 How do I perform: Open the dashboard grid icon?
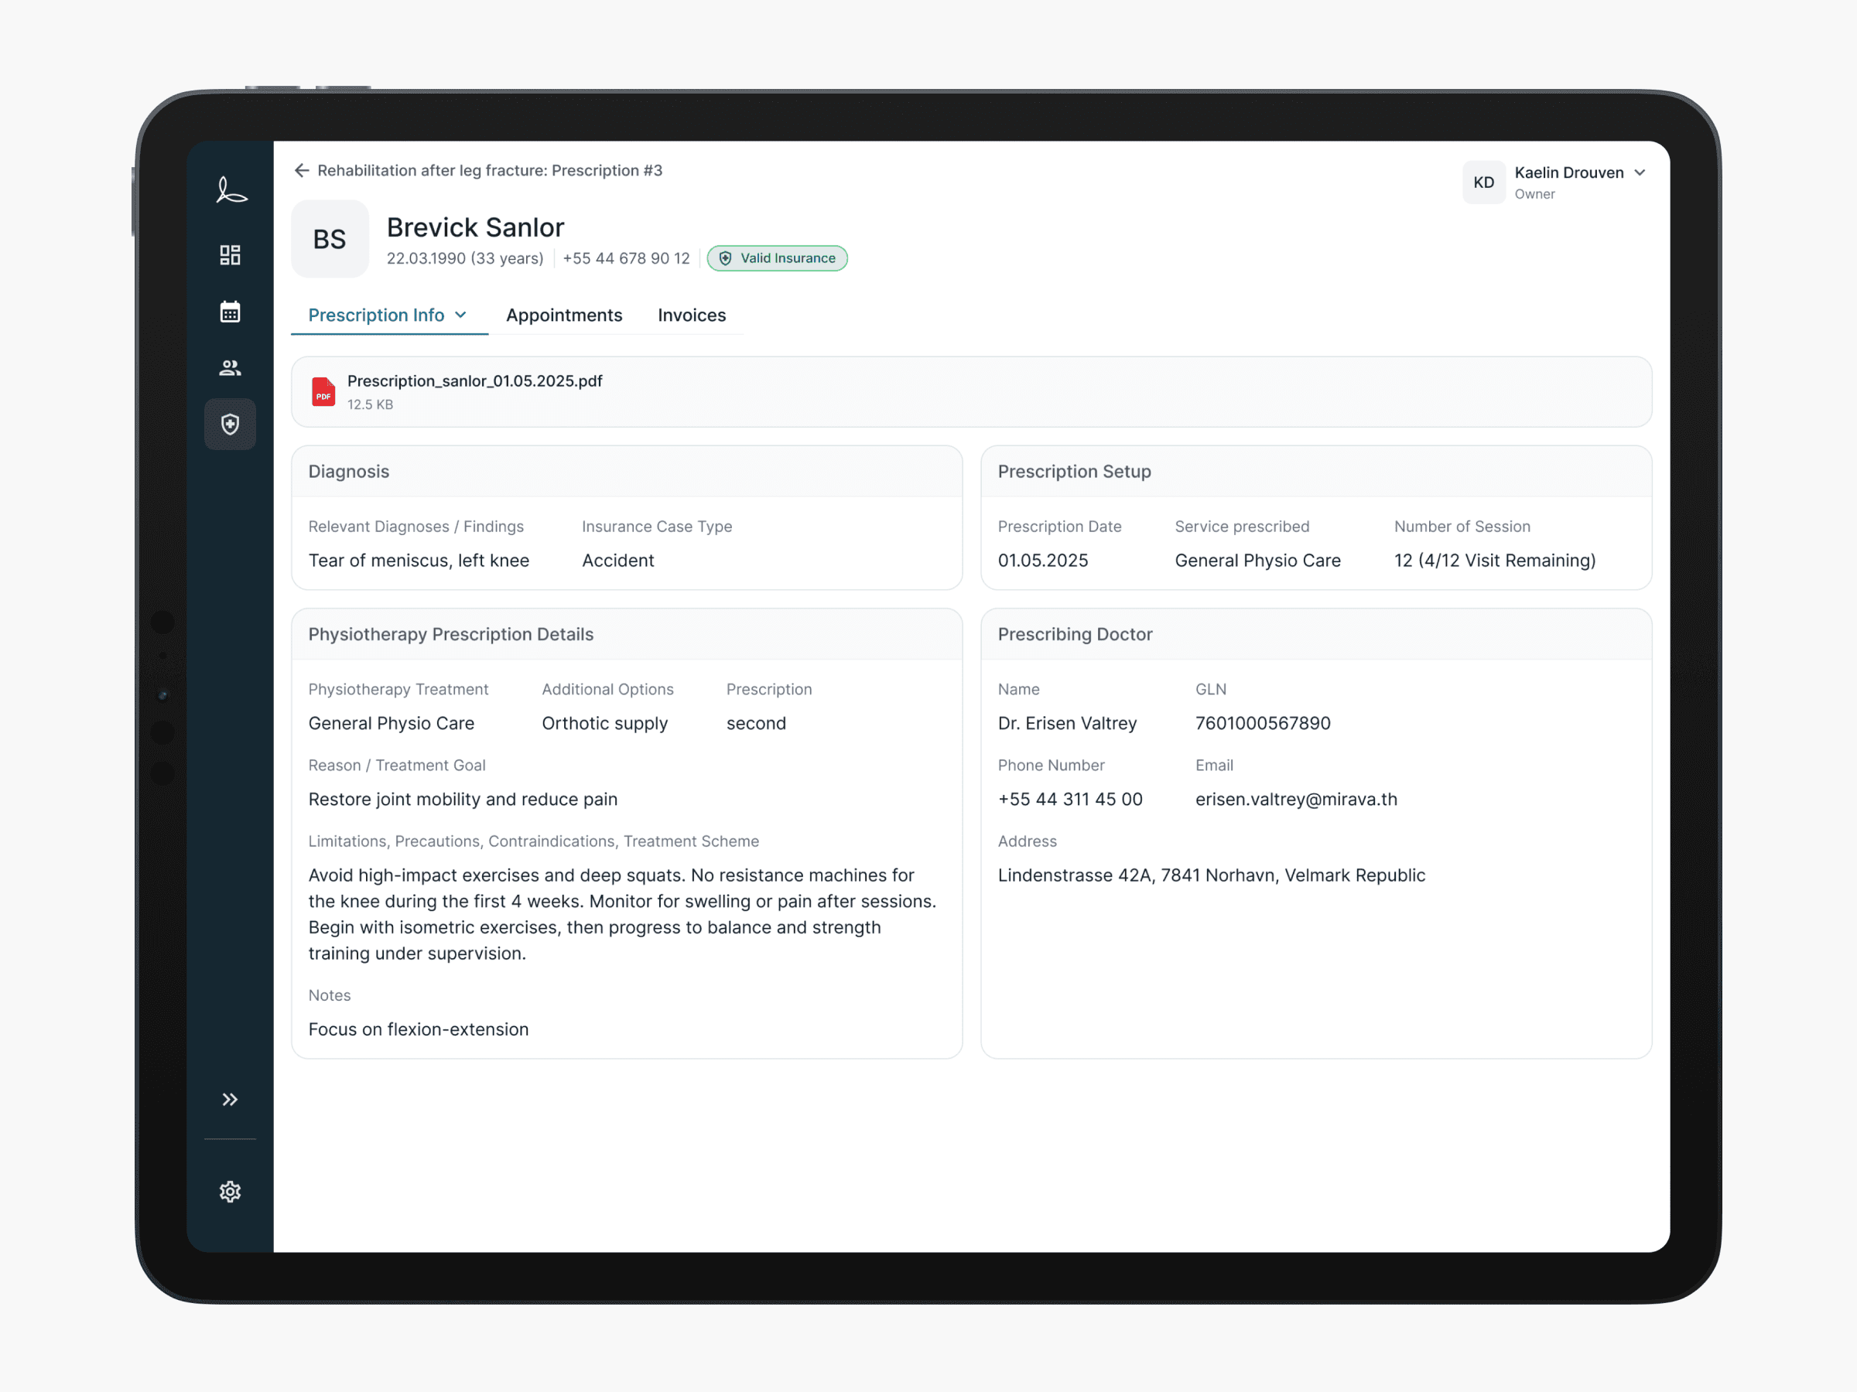230,255
